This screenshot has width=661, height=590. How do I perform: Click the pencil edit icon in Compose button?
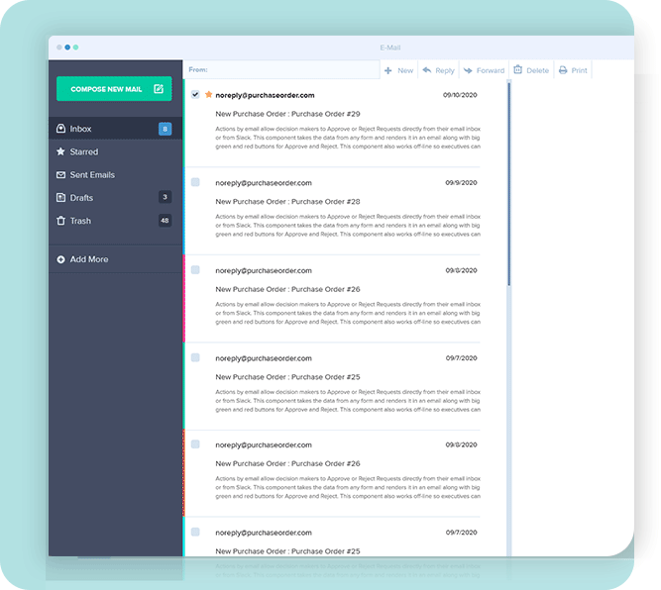click(159, 89)
